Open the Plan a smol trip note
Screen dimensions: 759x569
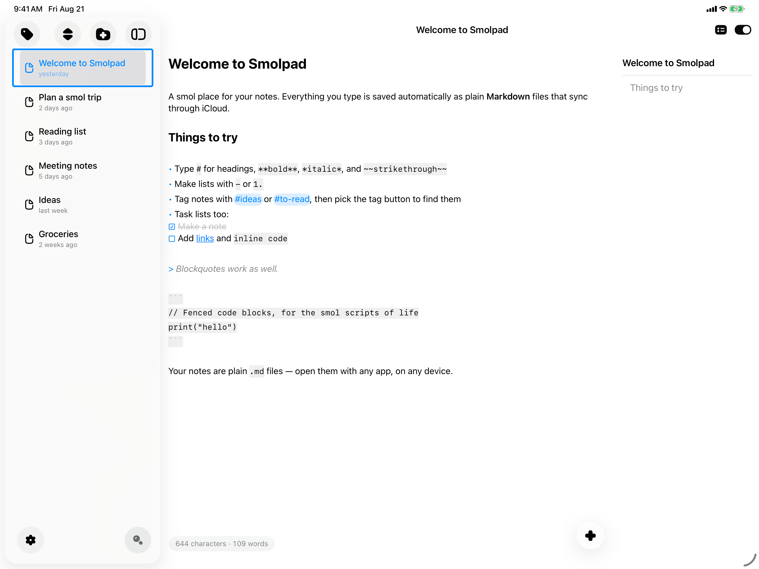point(83,102)
